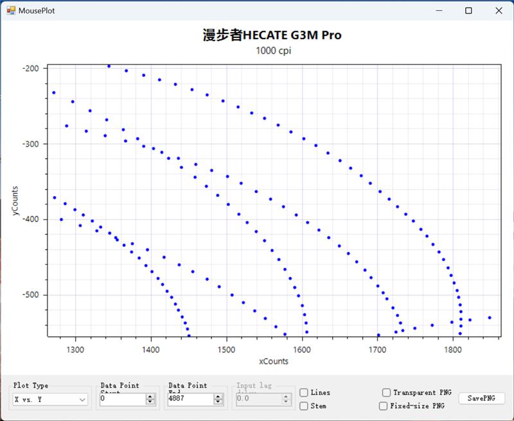Click the xCounts axis label
This screenshot has width=514, height=421.
[x=273, y=361]
